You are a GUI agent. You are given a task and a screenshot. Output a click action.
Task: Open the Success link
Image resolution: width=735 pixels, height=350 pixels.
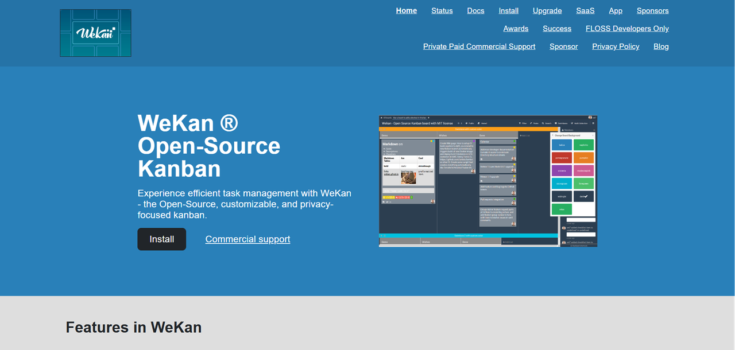[x=557, y=28]
